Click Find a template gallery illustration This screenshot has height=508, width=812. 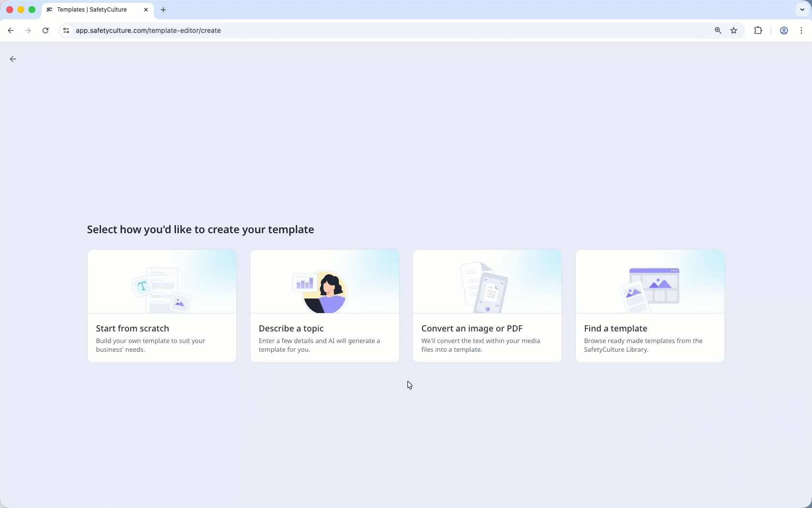pyautogui.click(x=650, y=290)
